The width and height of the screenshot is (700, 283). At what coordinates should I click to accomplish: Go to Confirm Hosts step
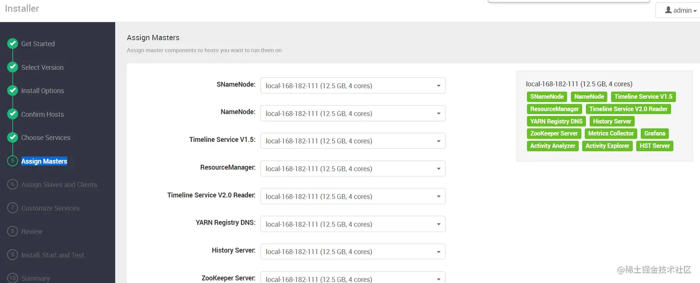tap(43, 114)
